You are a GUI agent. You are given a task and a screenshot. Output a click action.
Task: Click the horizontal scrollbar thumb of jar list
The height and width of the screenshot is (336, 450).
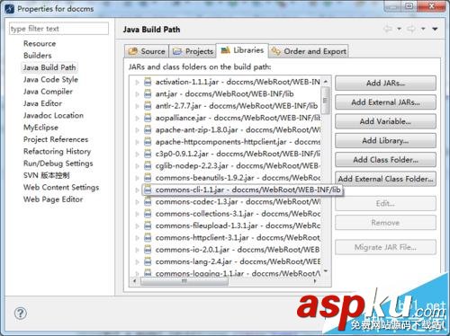pos(184,281)
